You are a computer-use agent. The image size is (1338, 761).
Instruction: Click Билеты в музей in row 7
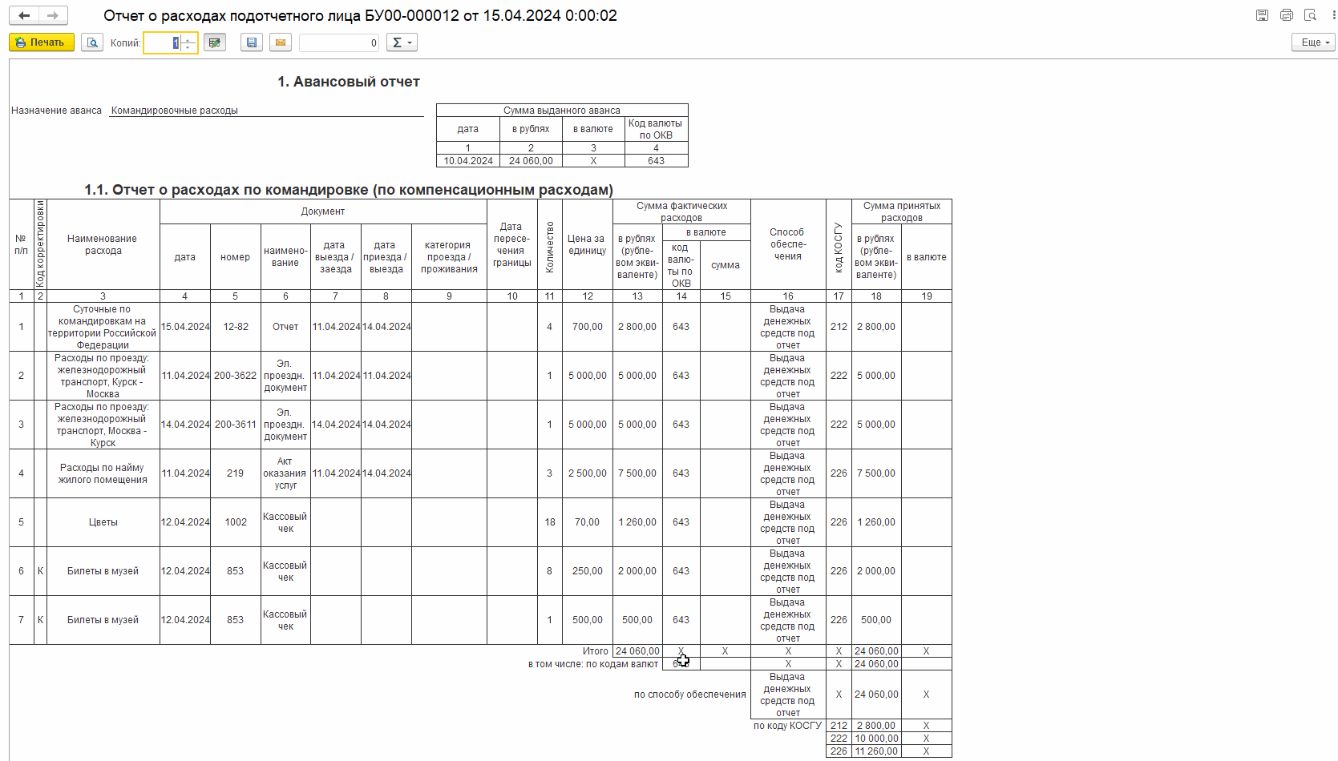[x=103, y=620]
